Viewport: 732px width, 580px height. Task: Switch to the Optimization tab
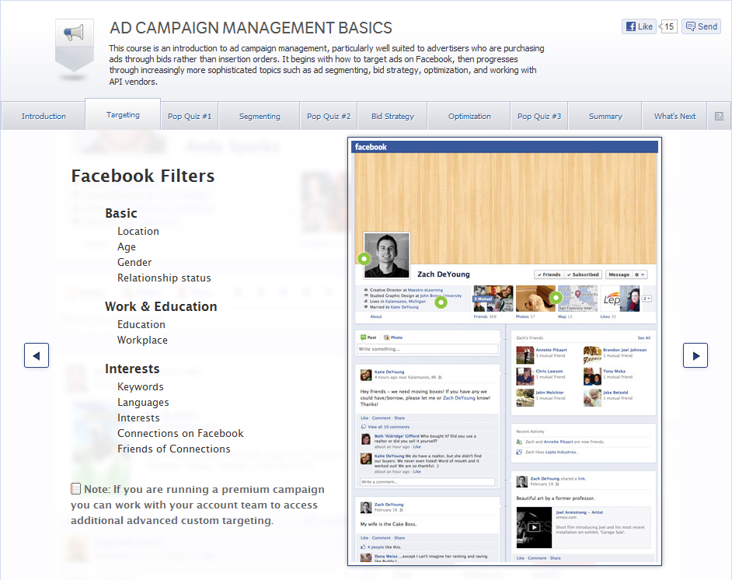469,116
